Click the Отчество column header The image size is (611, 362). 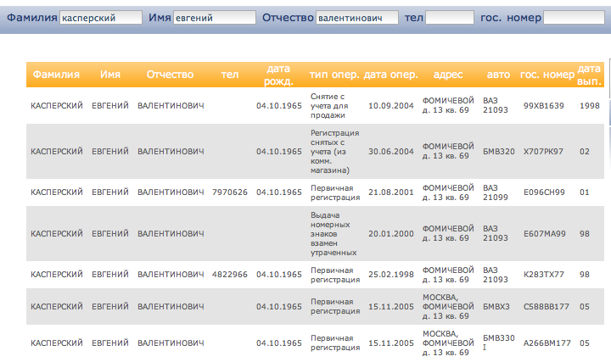(x=170, y=75)
